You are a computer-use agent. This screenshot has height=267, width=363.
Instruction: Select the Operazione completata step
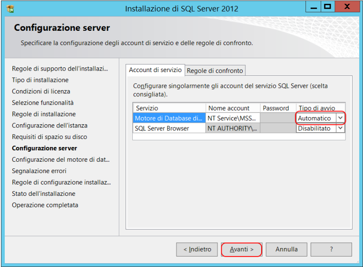tap(45, 205)
